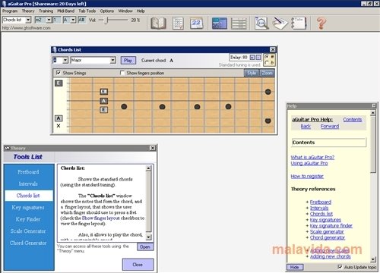Screen dimensions: 380x273
Task: Open the Window menu
Action: tap(125, 11)
